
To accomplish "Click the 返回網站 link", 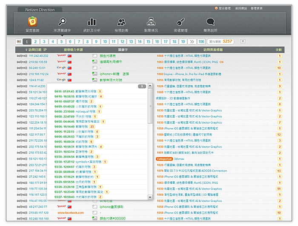I will (241, 8).
